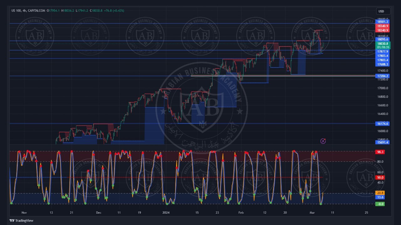Click the red 98.3 oscillator value label
Screen dimensions: 401x225
pyautogui.click(x=380, y=152)
